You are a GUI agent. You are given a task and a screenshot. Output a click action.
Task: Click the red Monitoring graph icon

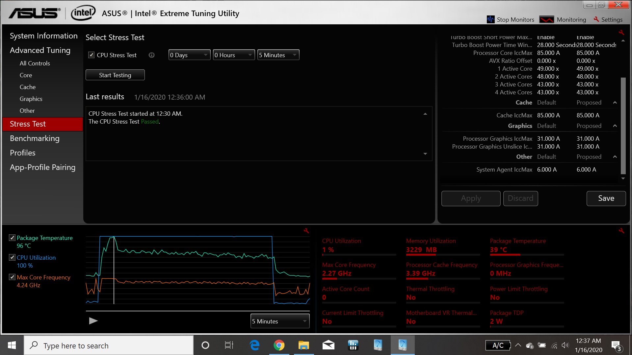pyautogui.click(x=547, y=20)
